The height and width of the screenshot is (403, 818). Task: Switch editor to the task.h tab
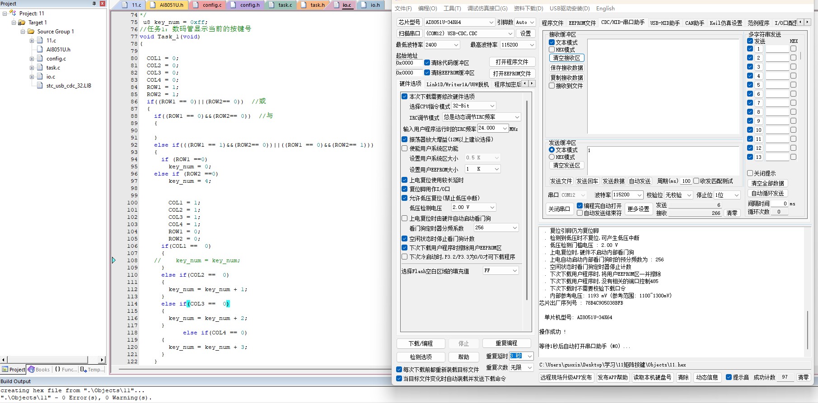pos(313,5)
